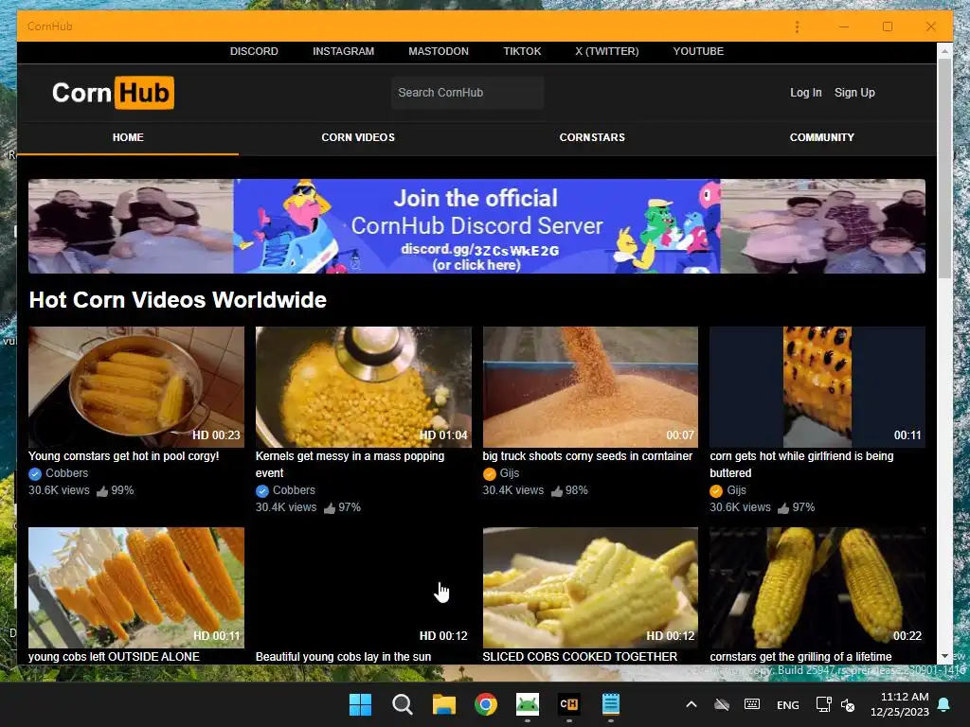Open the Windows Start menu

(360, 704)
